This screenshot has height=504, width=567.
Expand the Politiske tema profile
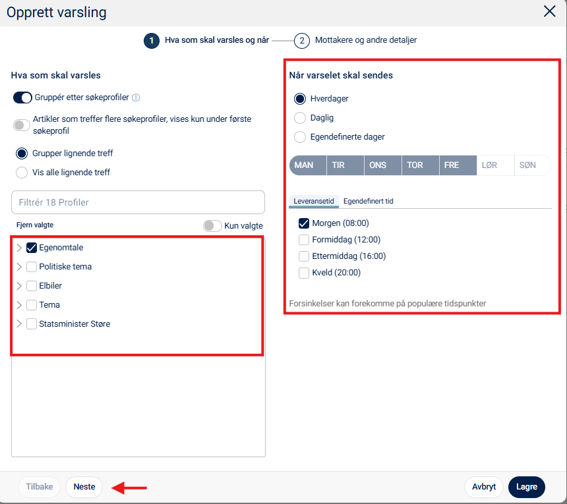click(19, 267)
